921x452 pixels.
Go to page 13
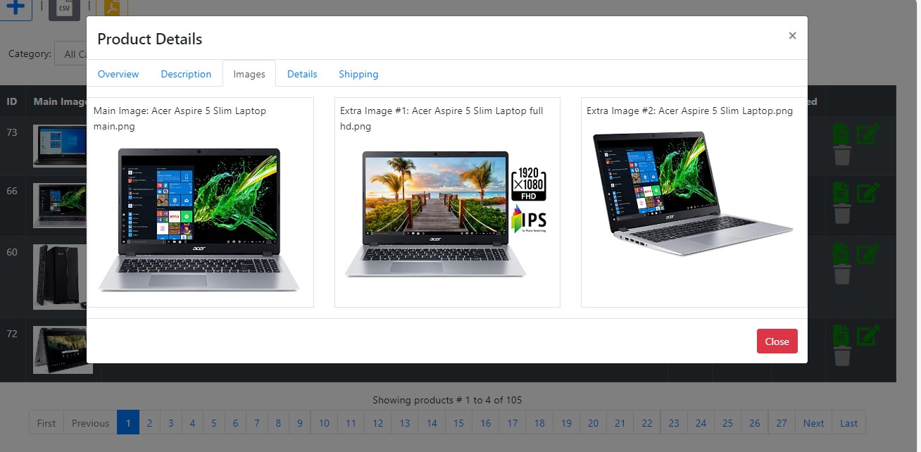(x=405, y=423)
